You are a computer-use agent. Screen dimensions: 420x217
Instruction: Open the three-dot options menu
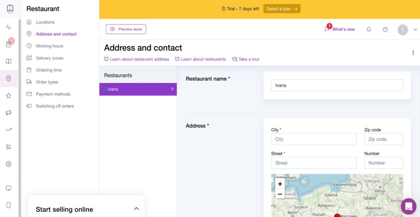click(x=413, y=52)
